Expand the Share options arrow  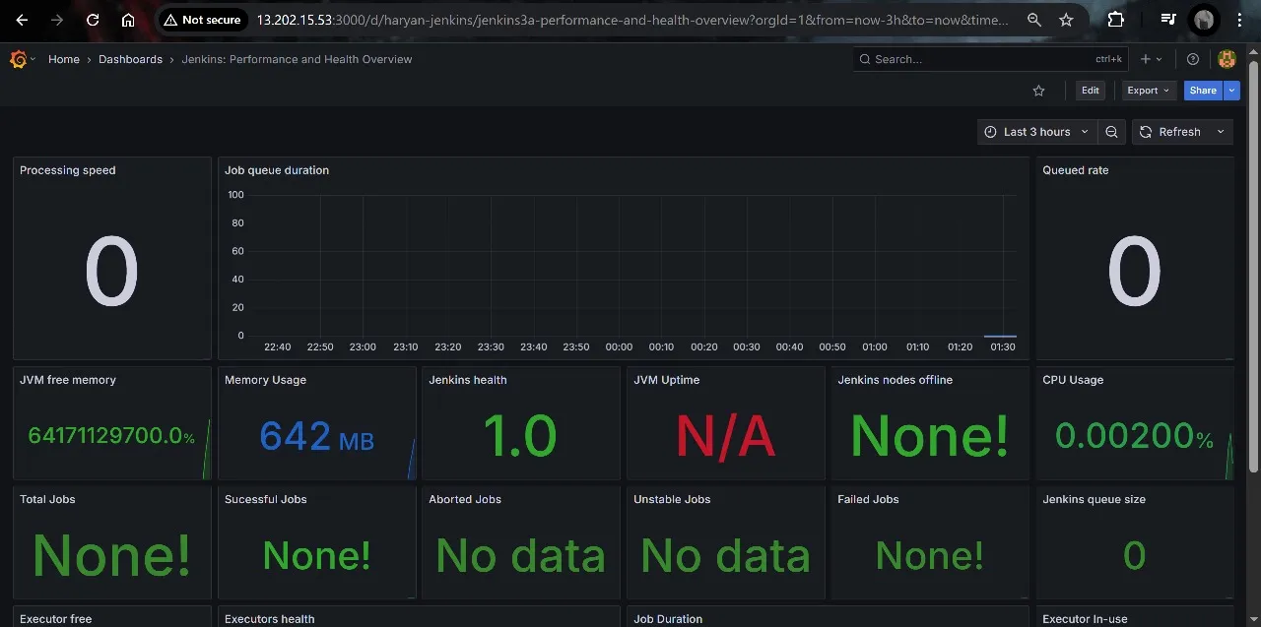click(x=1231, y=91)
